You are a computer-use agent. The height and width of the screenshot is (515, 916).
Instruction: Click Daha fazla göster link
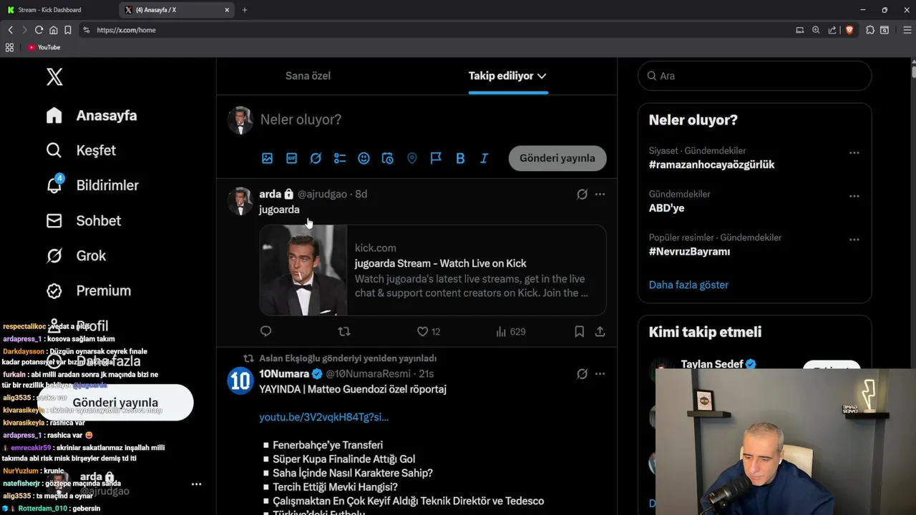[688, 285]
